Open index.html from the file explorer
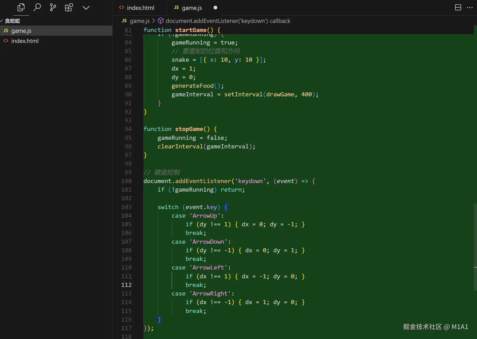 pos(25,41)
